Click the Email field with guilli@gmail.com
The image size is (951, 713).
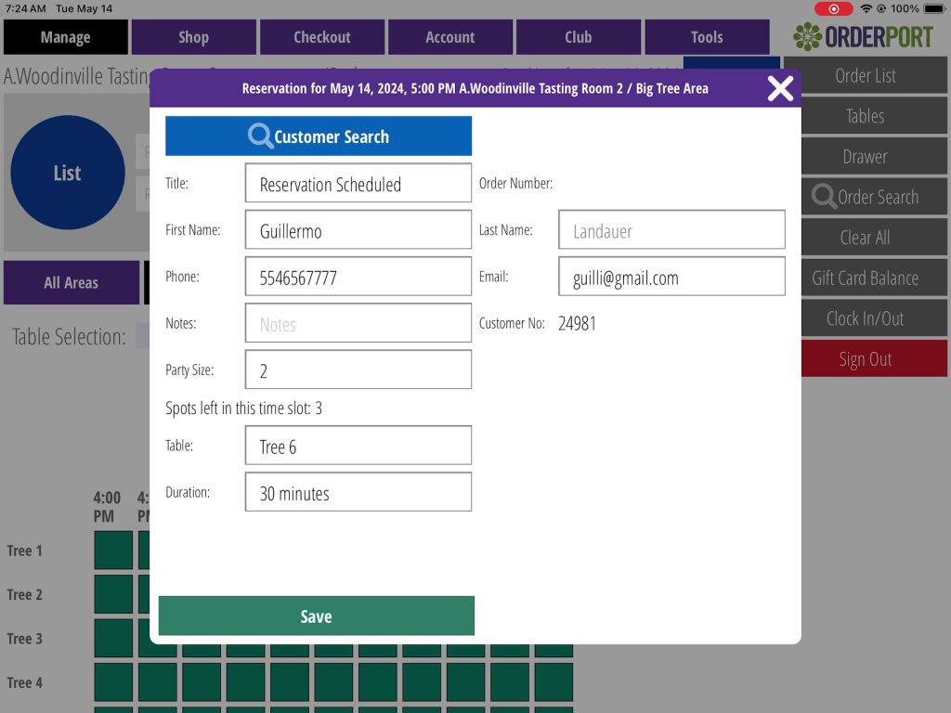click(x=671, y=277)
